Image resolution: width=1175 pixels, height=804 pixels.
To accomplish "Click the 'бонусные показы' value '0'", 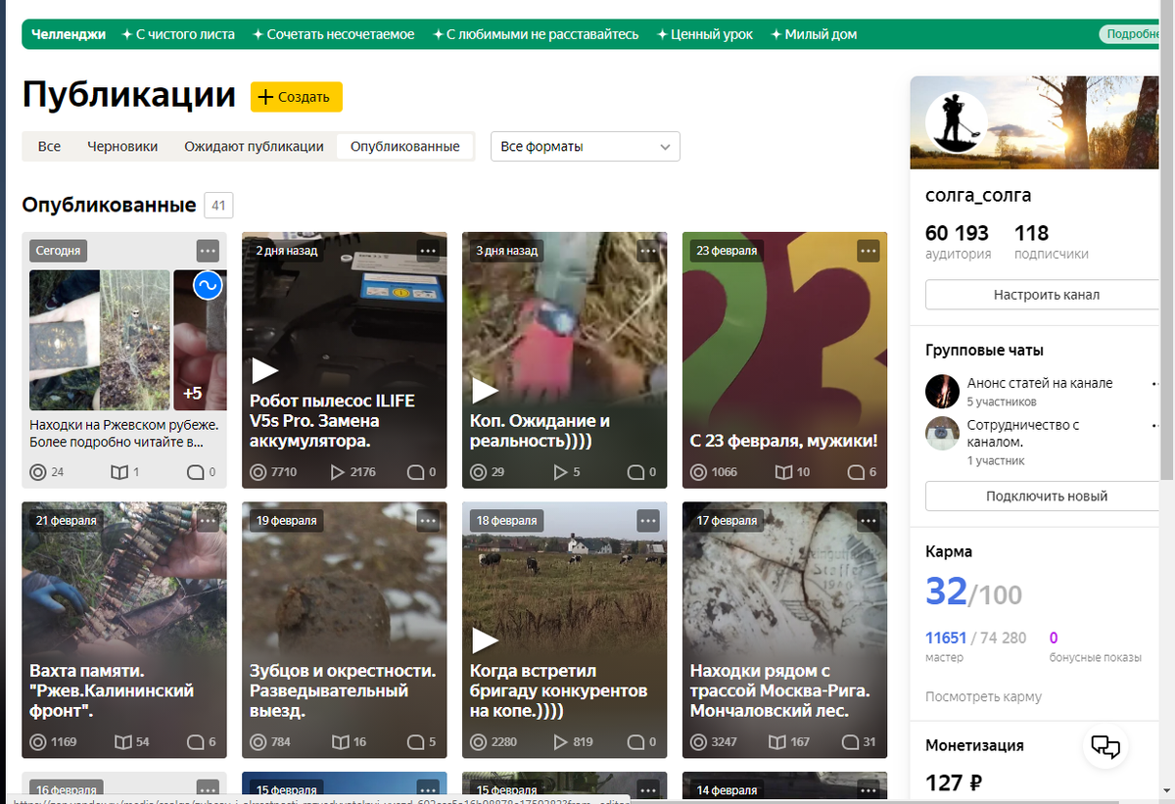I will coord(1054,638).
